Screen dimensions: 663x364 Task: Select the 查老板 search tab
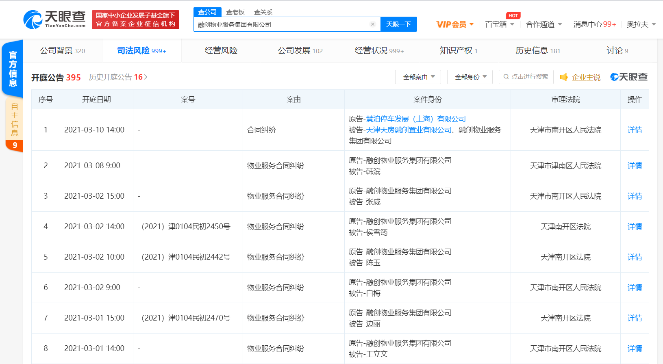235,12
